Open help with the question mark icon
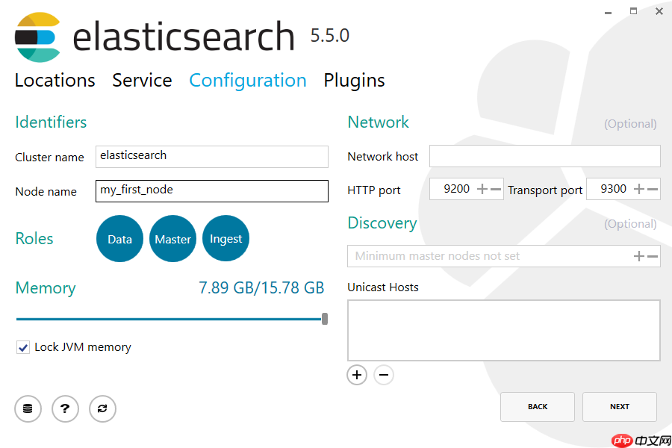 [x=65, y=408]
